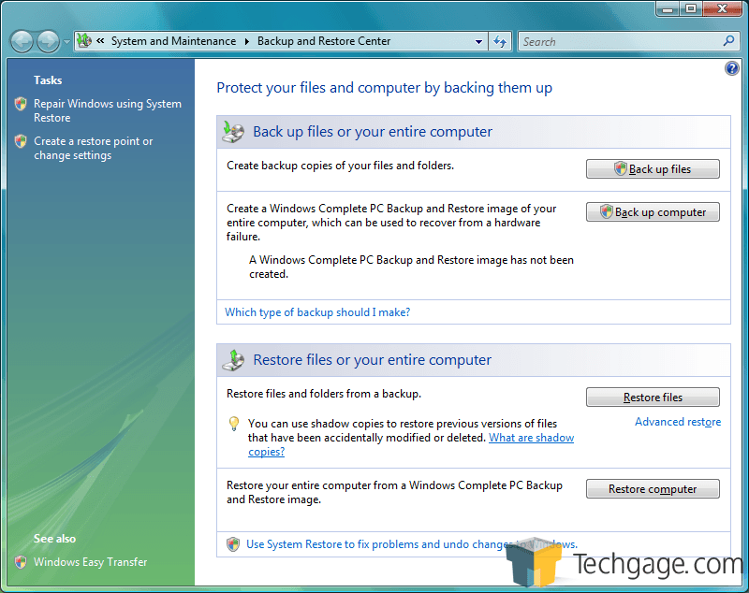Image resolution: width=749 pixels, height=593 pixels.
Task: Click the Refresh button
Action: 500,41
